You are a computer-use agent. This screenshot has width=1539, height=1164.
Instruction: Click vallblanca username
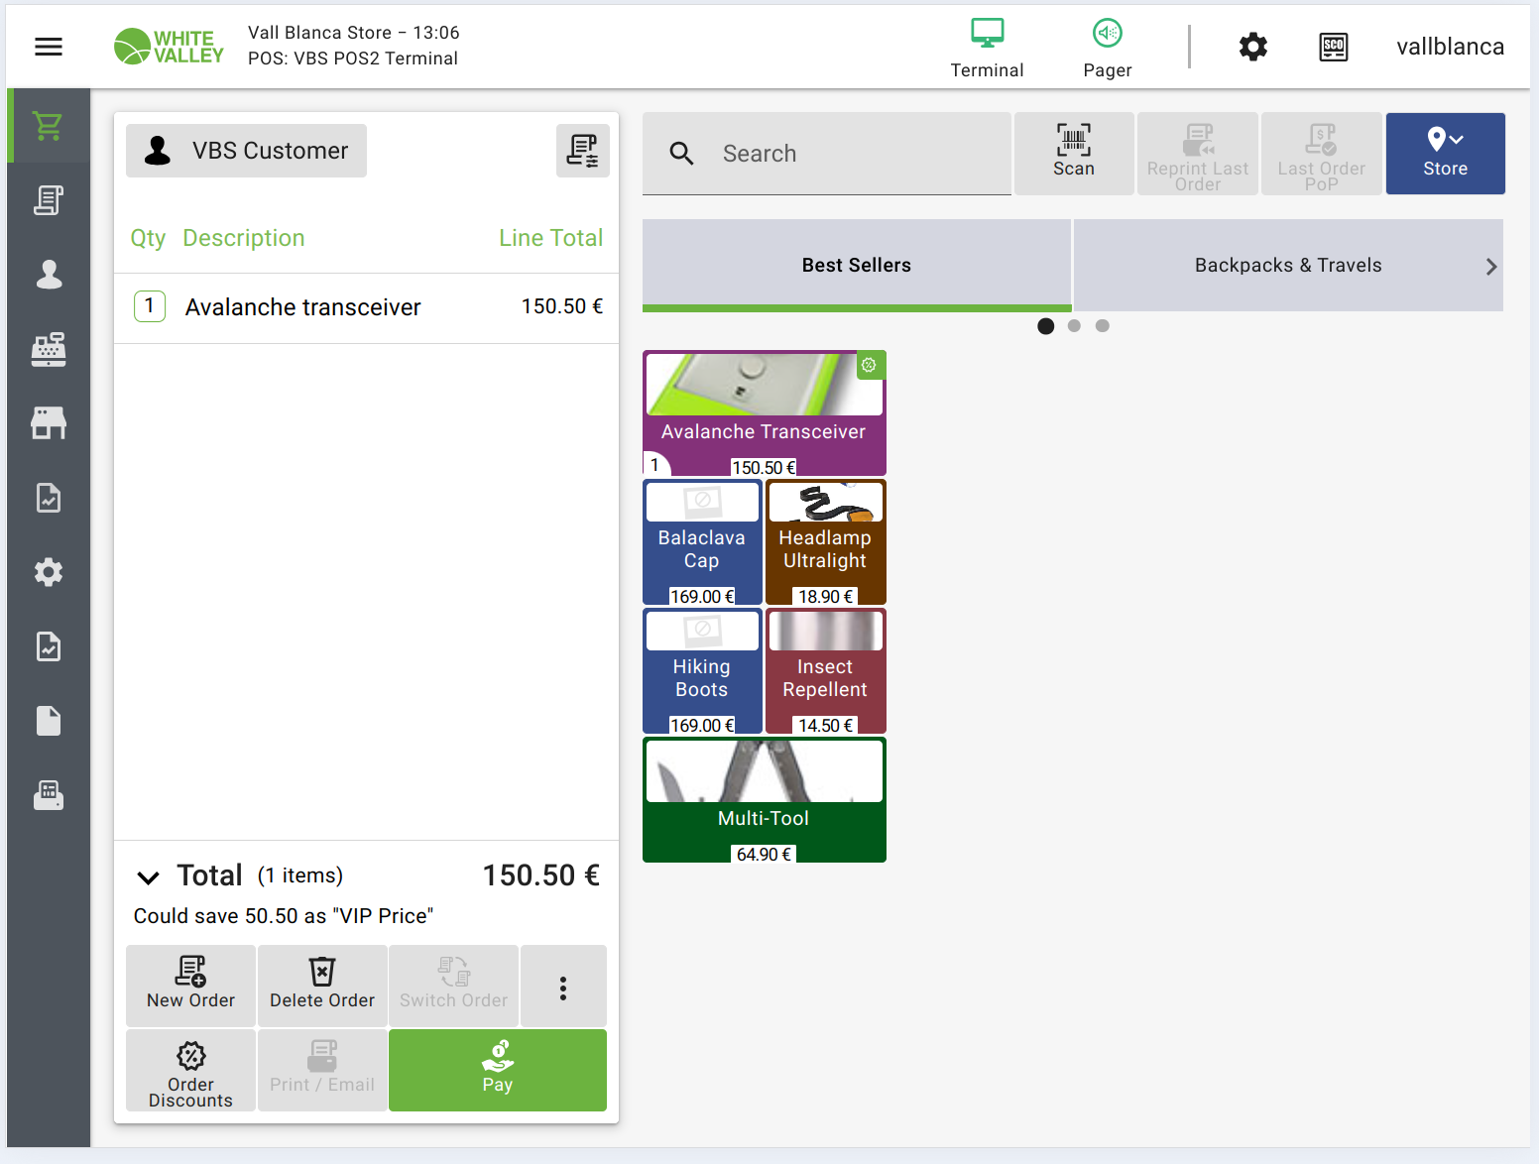click(1450, 47)
